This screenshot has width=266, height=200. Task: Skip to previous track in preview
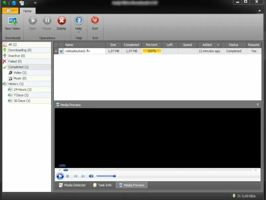pos(75,176)
